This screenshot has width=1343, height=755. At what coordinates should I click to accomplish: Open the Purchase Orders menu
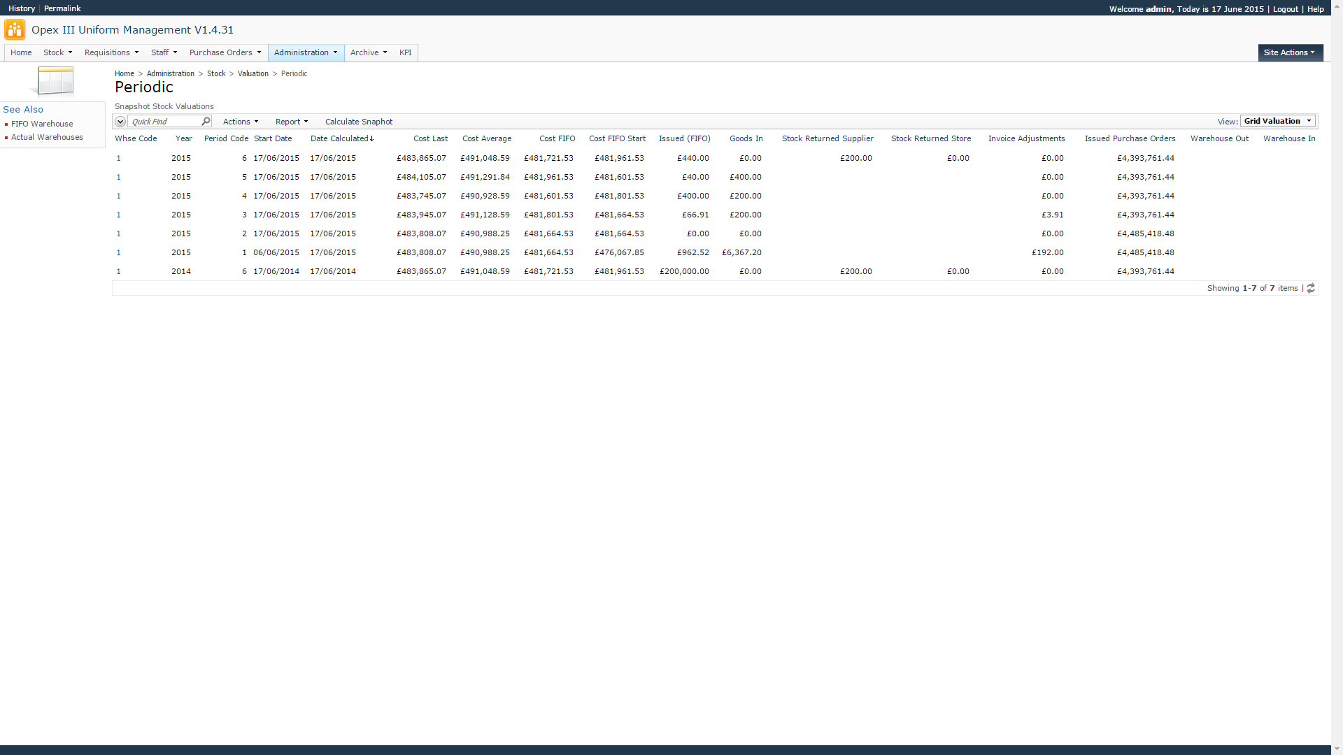point(225,52)
